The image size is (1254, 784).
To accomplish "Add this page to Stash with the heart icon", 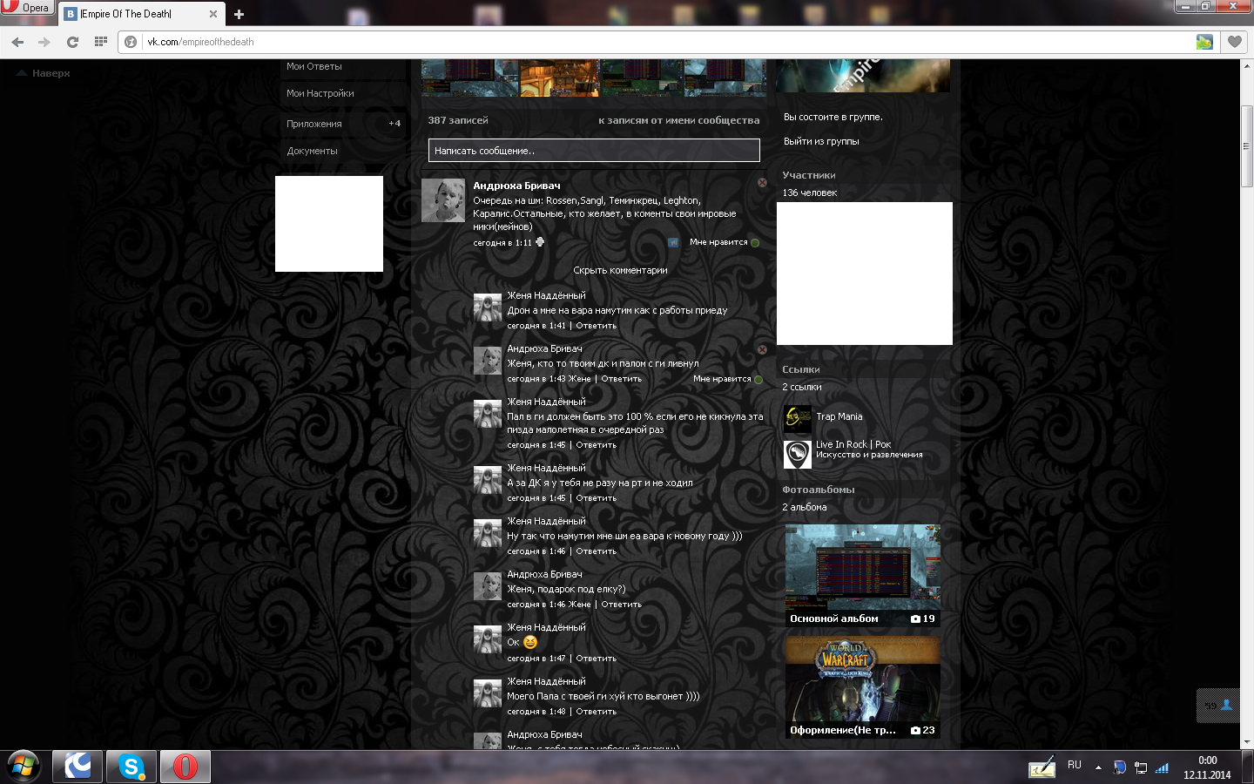I will [x=1235, y=42].
